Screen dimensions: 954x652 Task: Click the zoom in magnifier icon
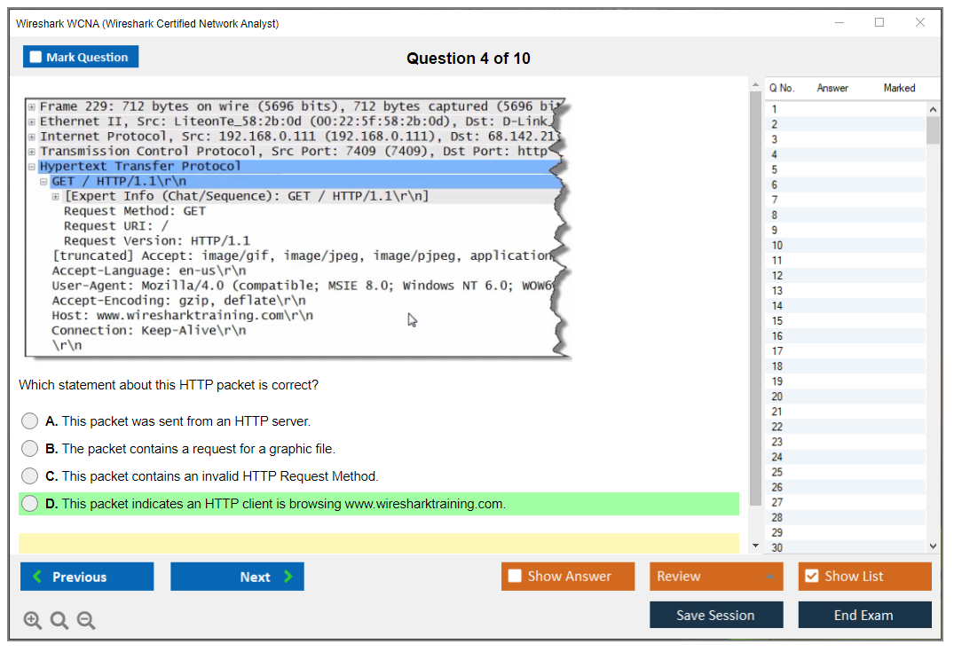coord(33,621)
